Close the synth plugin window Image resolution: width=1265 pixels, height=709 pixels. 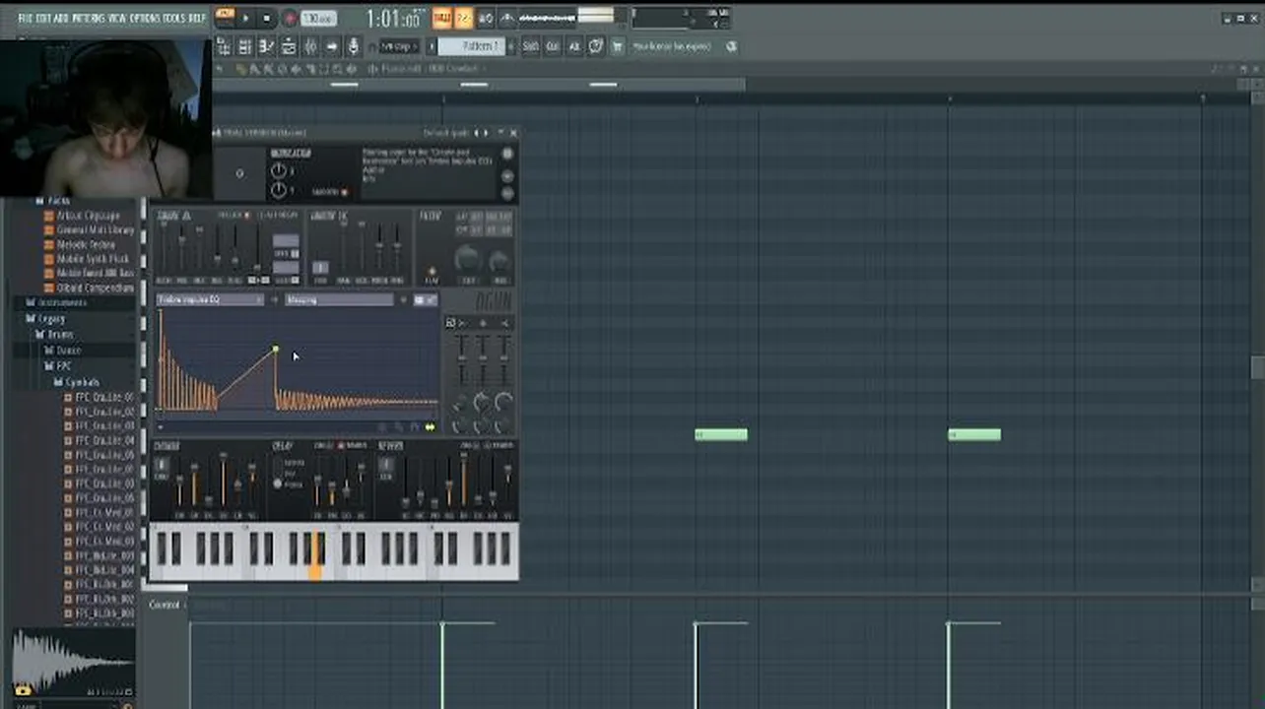512,133
